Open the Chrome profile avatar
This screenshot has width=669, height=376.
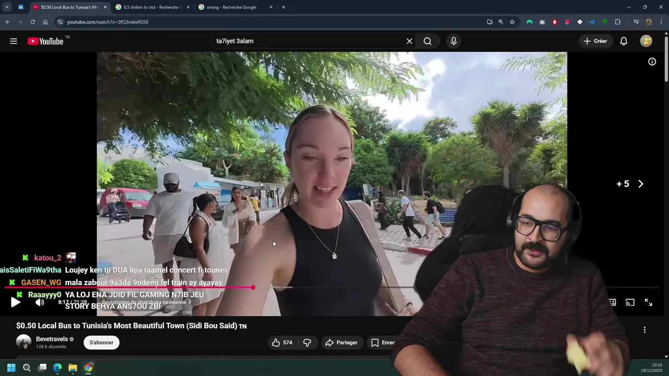[x=649, y=22]
